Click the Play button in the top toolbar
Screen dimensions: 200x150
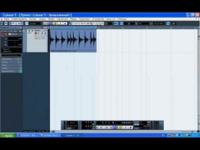[x=61, y=23]
